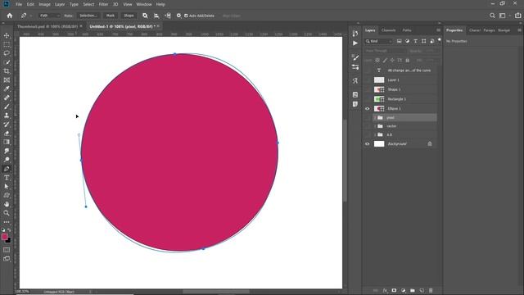The height and width of the screenshot is (295, 524).
Task: Filter layers by type layers icon
Action: point(415,41)
